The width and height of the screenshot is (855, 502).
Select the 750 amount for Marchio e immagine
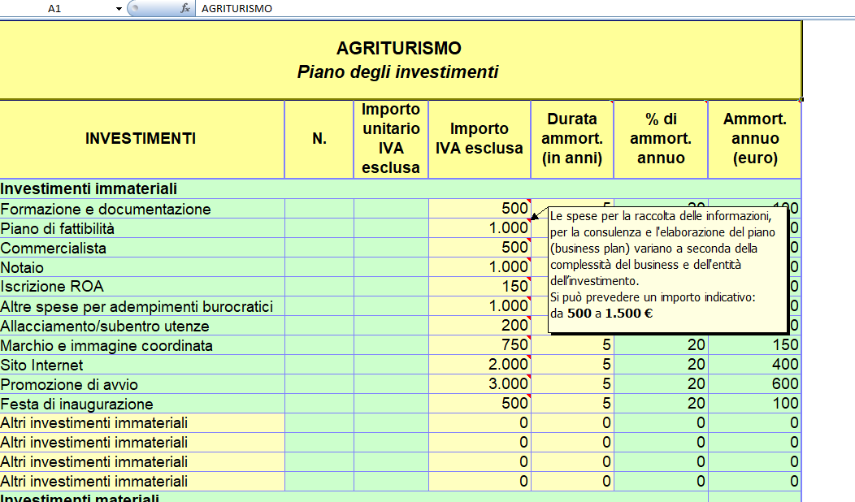click(x=480, y=345)
